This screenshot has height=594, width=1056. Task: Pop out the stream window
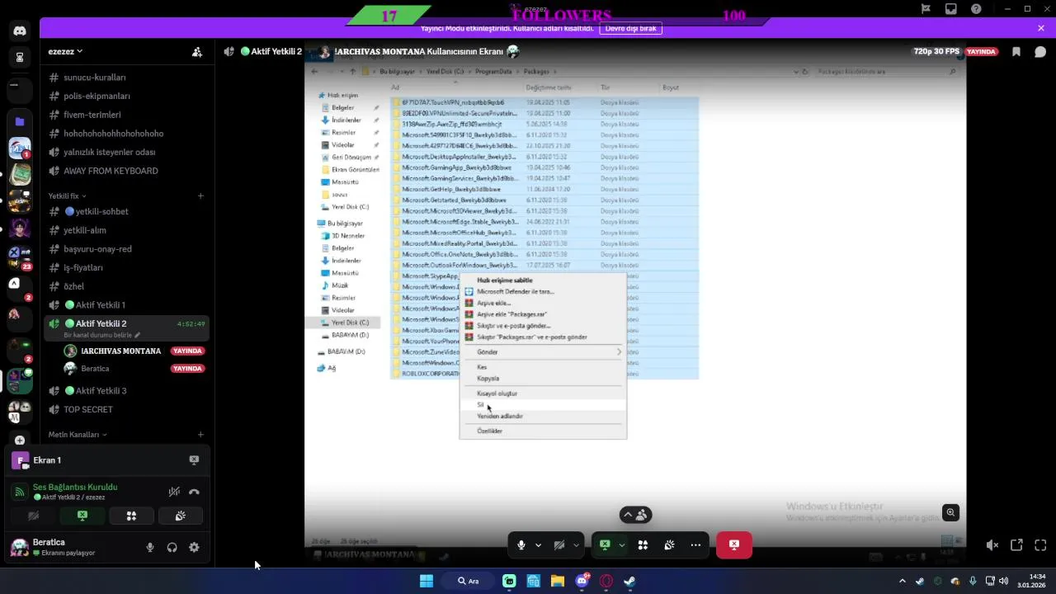tap(1016, 545)
